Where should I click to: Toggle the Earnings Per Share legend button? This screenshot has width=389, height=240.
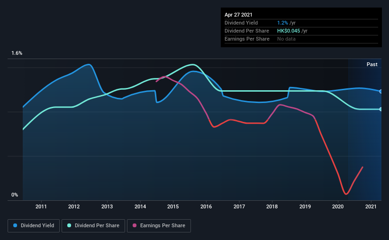(x=159, y=226)
